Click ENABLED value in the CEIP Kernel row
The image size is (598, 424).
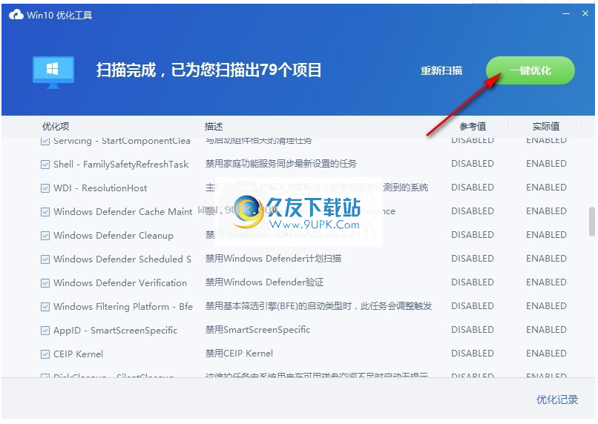coord(546,354)
